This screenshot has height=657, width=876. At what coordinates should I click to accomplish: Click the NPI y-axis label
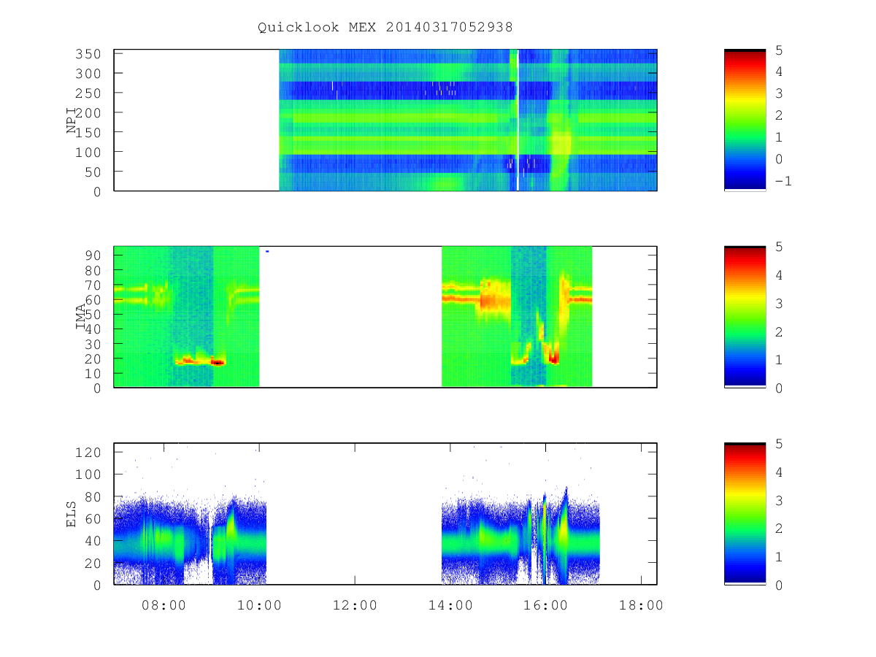tap(71, 121)
